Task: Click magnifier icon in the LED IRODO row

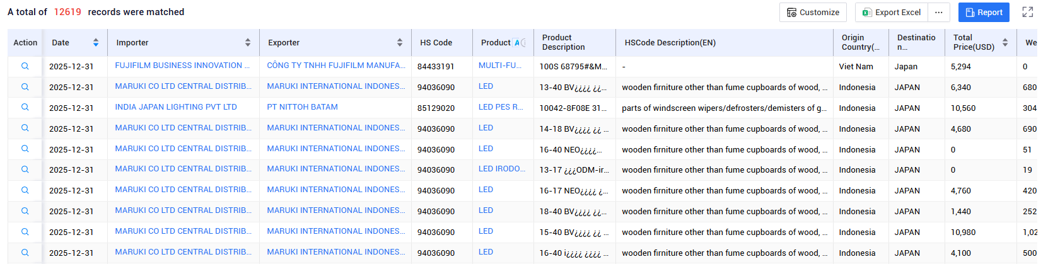Action: click(25, 169)
